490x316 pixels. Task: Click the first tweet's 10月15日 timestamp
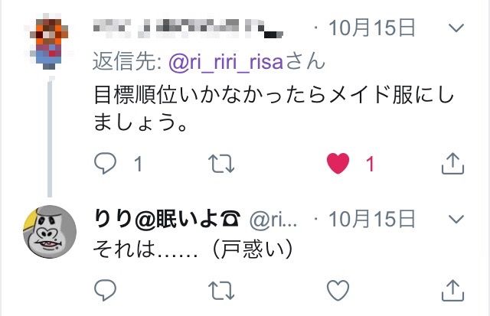point(372,29)
